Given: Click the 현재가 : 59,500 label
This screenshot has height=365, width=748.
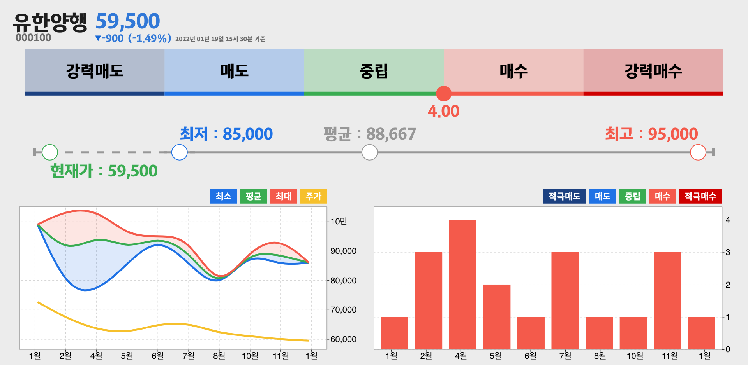Looking at the screenshot, I should pos(104,171).
